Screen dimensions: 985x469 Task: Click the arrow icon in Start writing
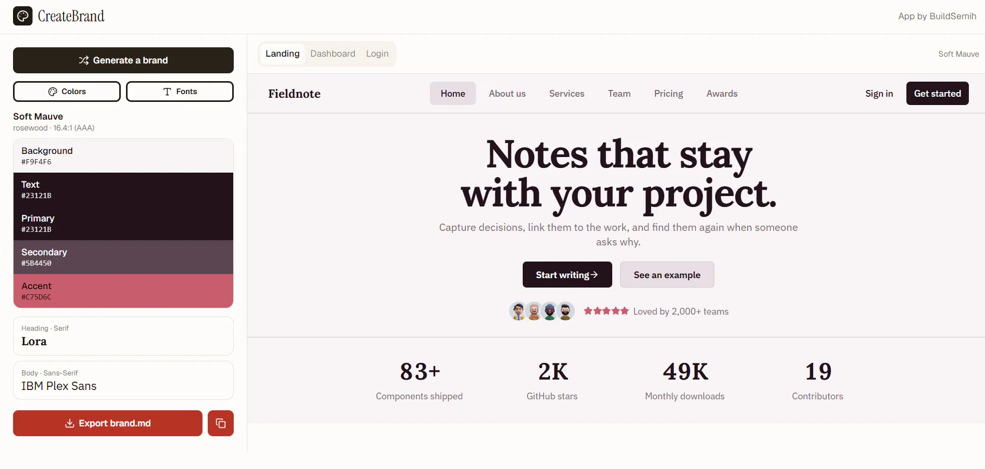(595, 275)
